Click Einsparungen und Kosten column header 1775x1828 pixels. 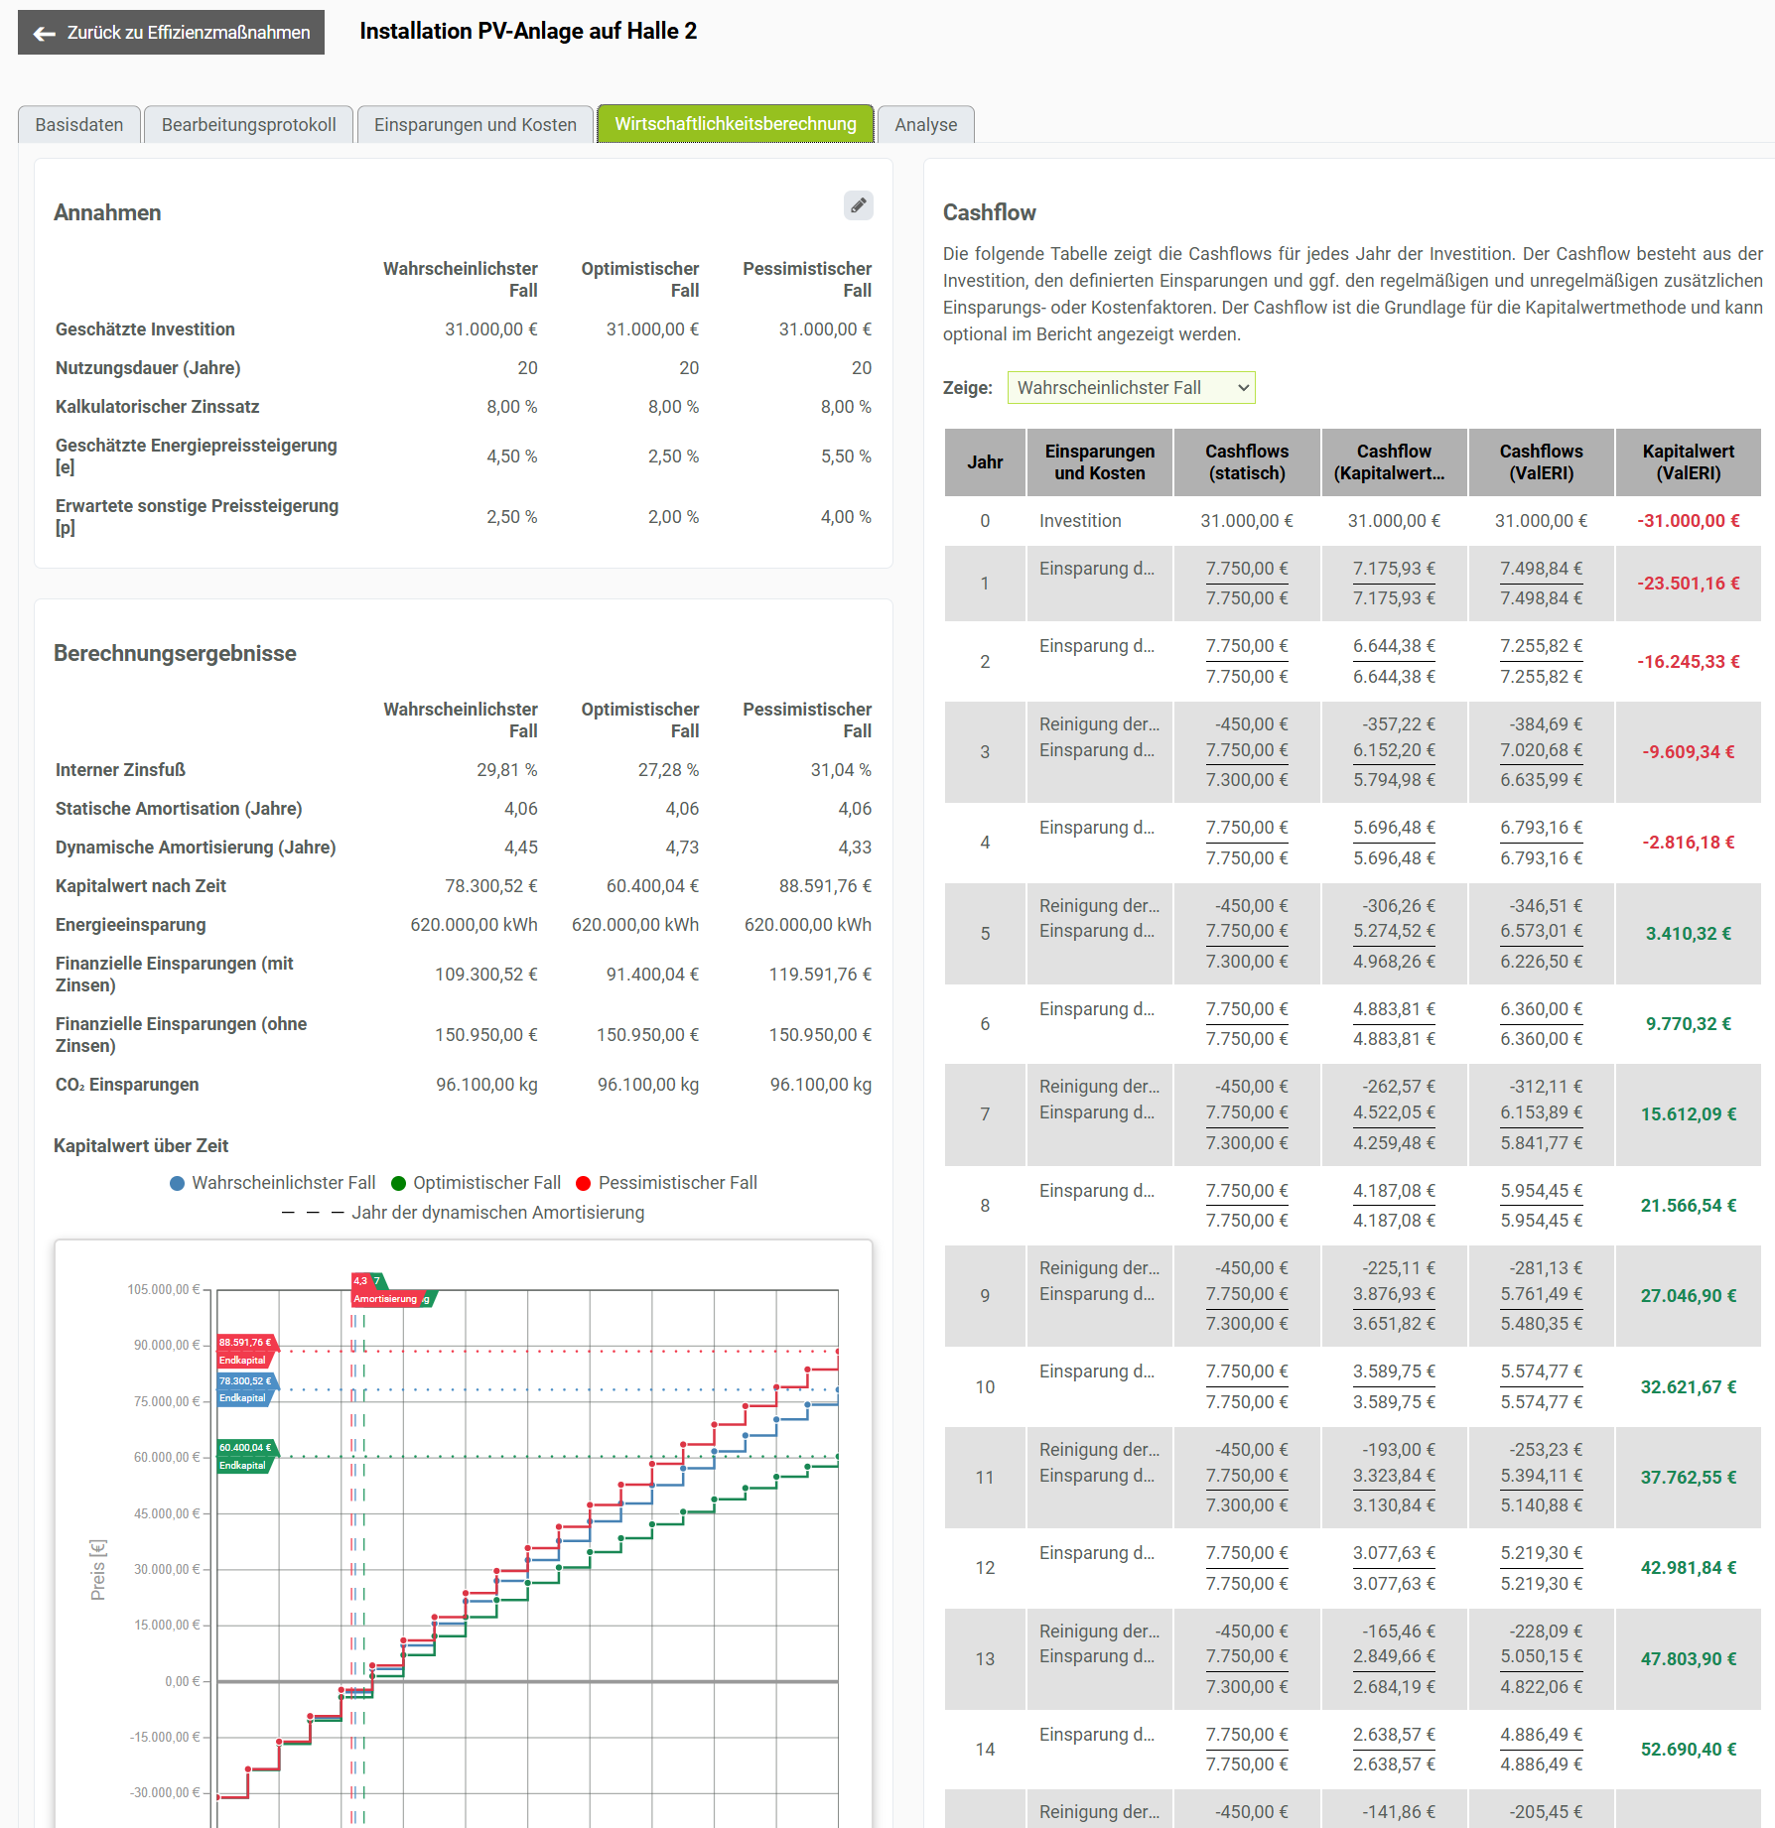point(1100,462)
